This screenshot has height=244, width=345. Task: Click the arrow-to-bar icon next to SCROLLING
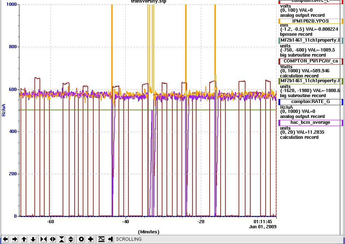[x=110, y=239]
